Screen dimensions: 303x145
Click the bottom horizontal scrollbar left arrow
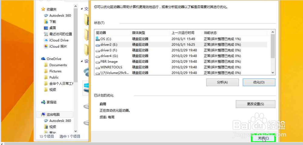2,144
